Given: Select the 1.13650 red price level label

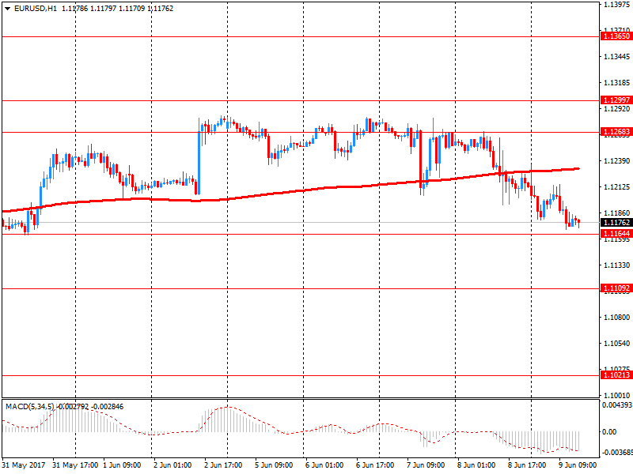Looking at the screenshot, I should pyautogui.click(x=616, y=36).
